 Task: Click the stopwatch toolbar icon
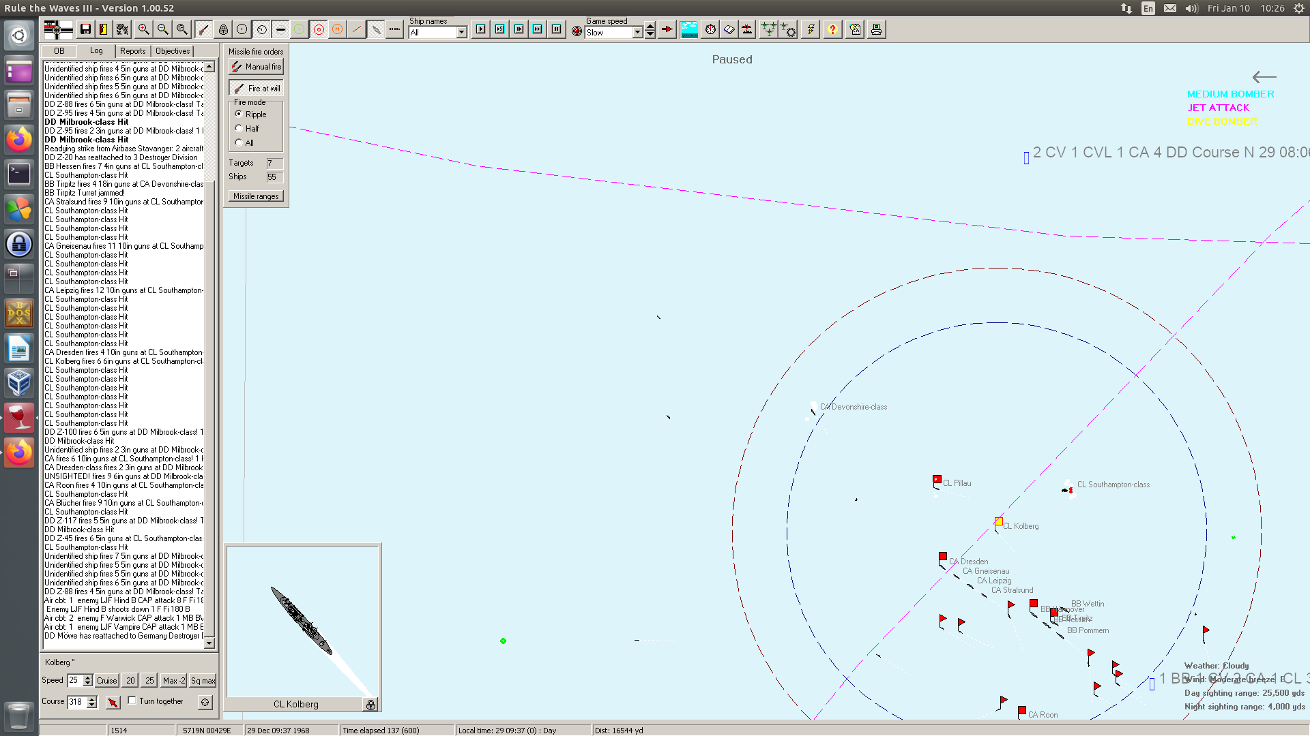(710, 29)
